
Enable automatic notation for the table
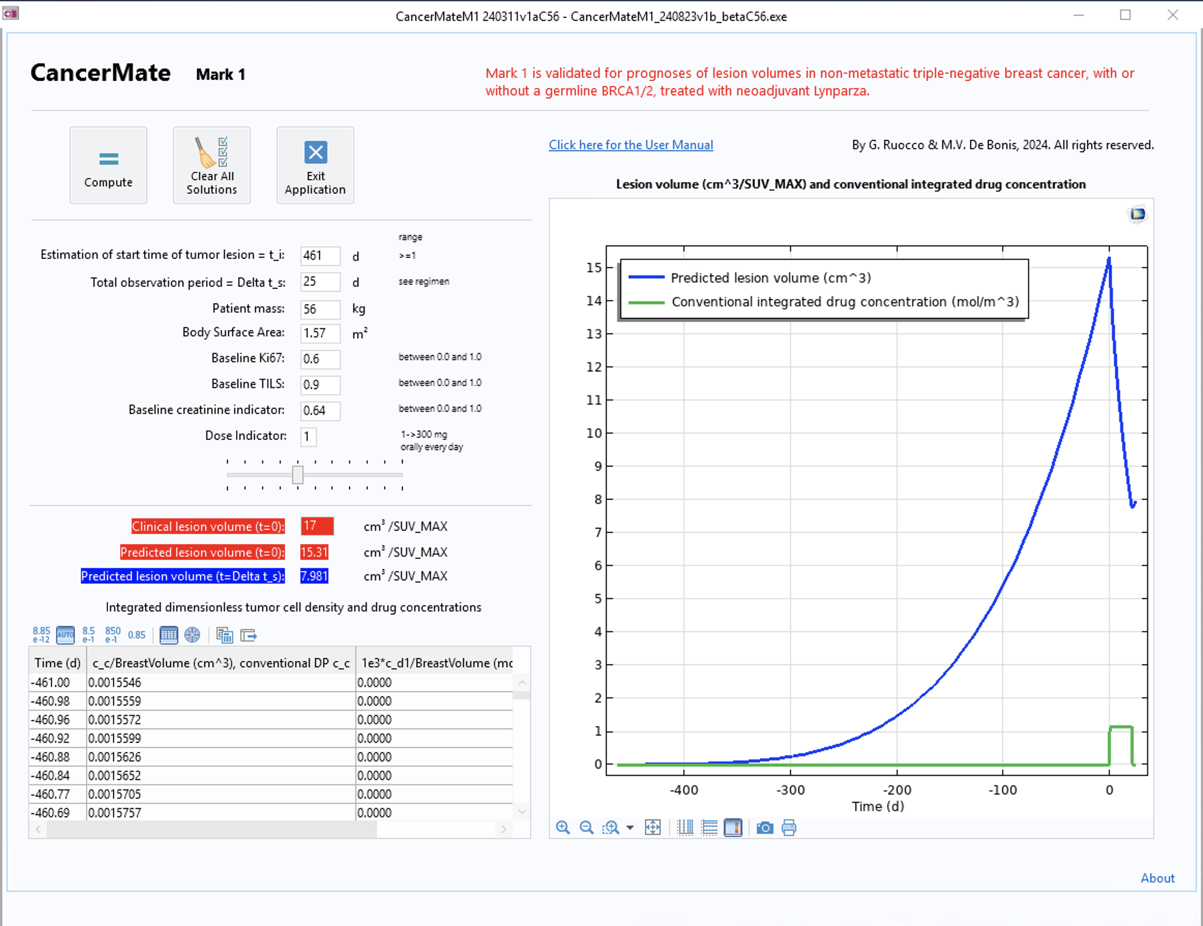point(66,635)
